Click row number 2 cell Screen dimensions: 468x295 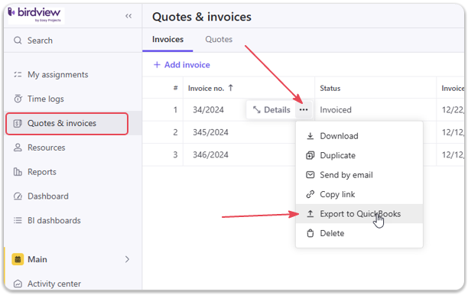coord(175,132)
